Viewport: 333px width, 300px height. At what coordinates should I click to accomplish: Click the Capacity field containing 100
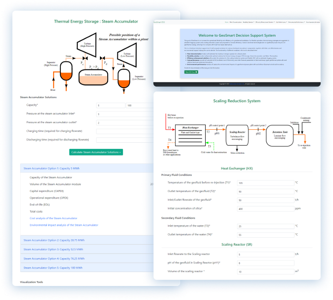click(139, 105)
